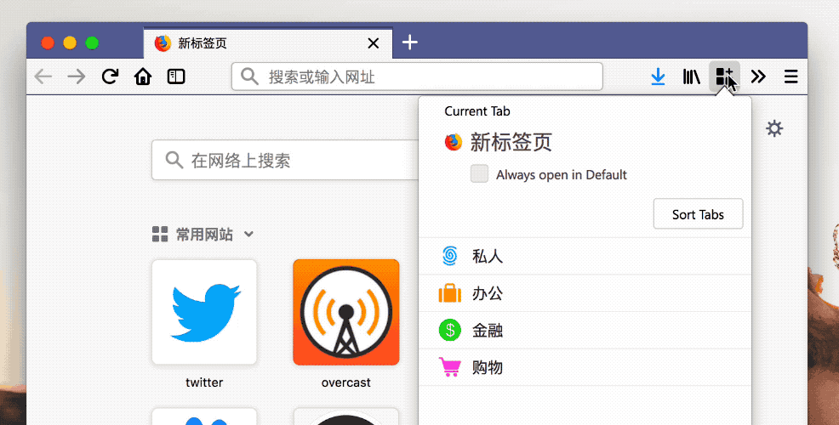Focus the 搜索或输入网址 address bar
The height and width of the screenshot is (425, 839).
[417, 76]
